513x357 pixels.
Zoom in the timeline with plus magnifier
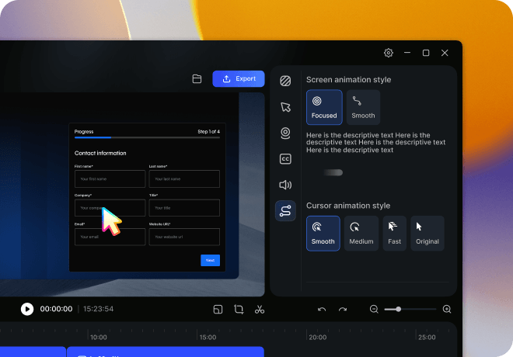tap(446, 309)
